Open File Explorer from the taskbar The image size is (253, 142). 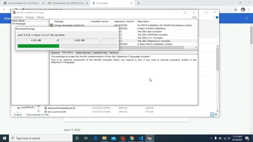[x=104, y=138]
